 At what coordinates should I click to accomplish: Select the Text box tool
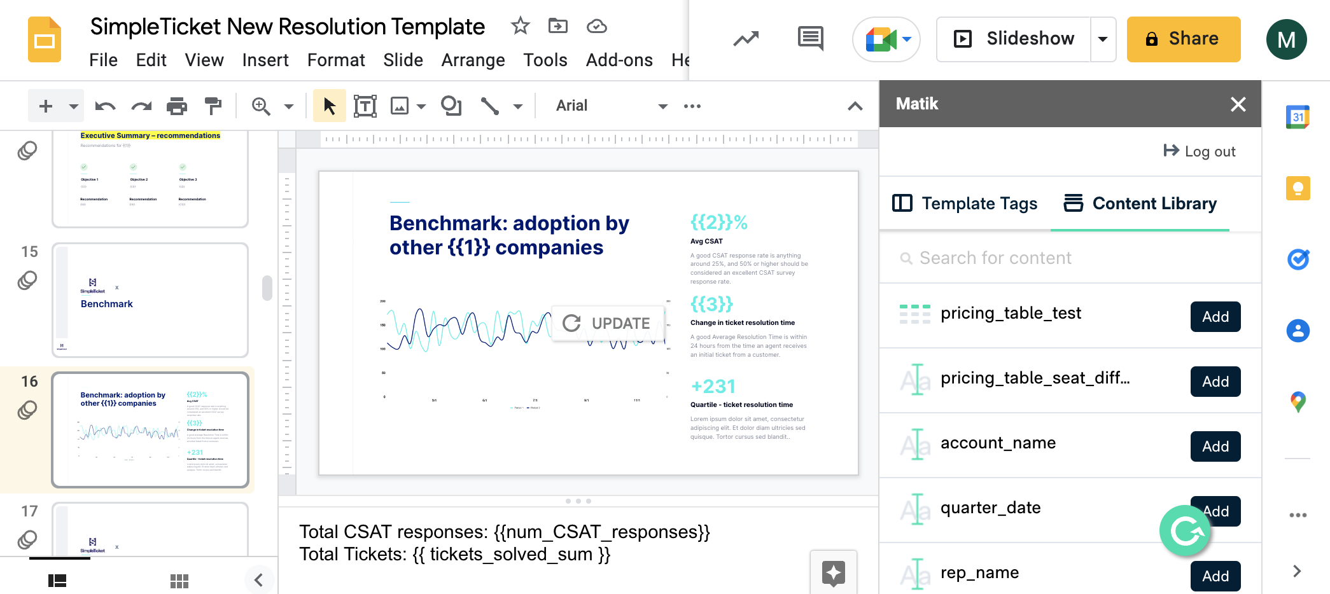(365, 106)
